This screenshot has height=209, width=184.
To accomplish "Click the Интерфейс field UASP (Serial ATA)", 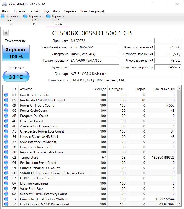I will 94,54.
